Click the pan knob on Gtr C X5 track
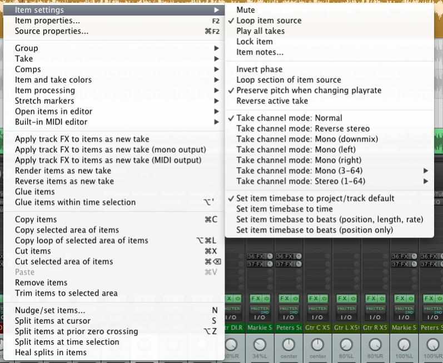 pyautogui.click(x=317, y=344)
